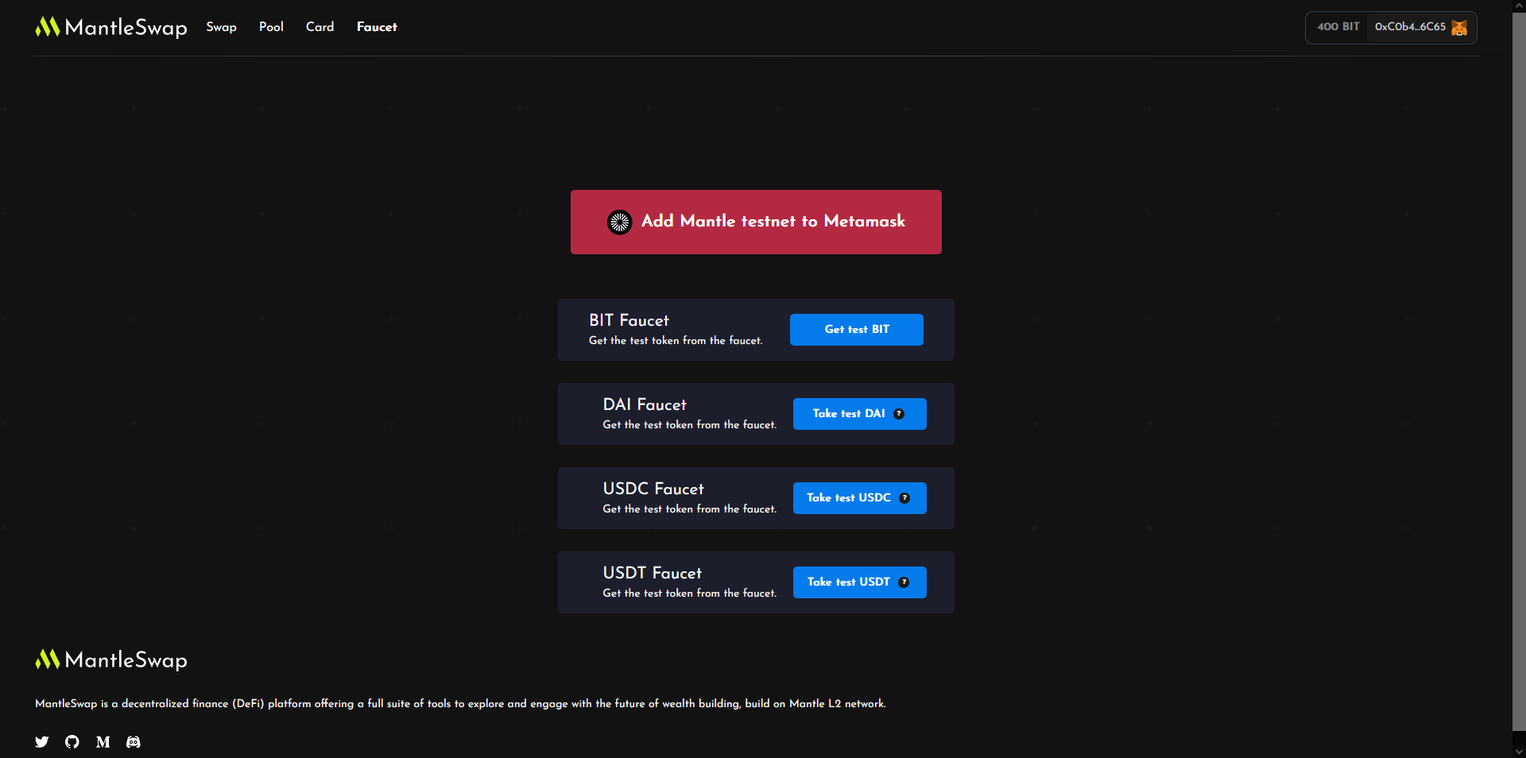Open the Pool page
This screenshot has width=1526, height=758.
271,27
